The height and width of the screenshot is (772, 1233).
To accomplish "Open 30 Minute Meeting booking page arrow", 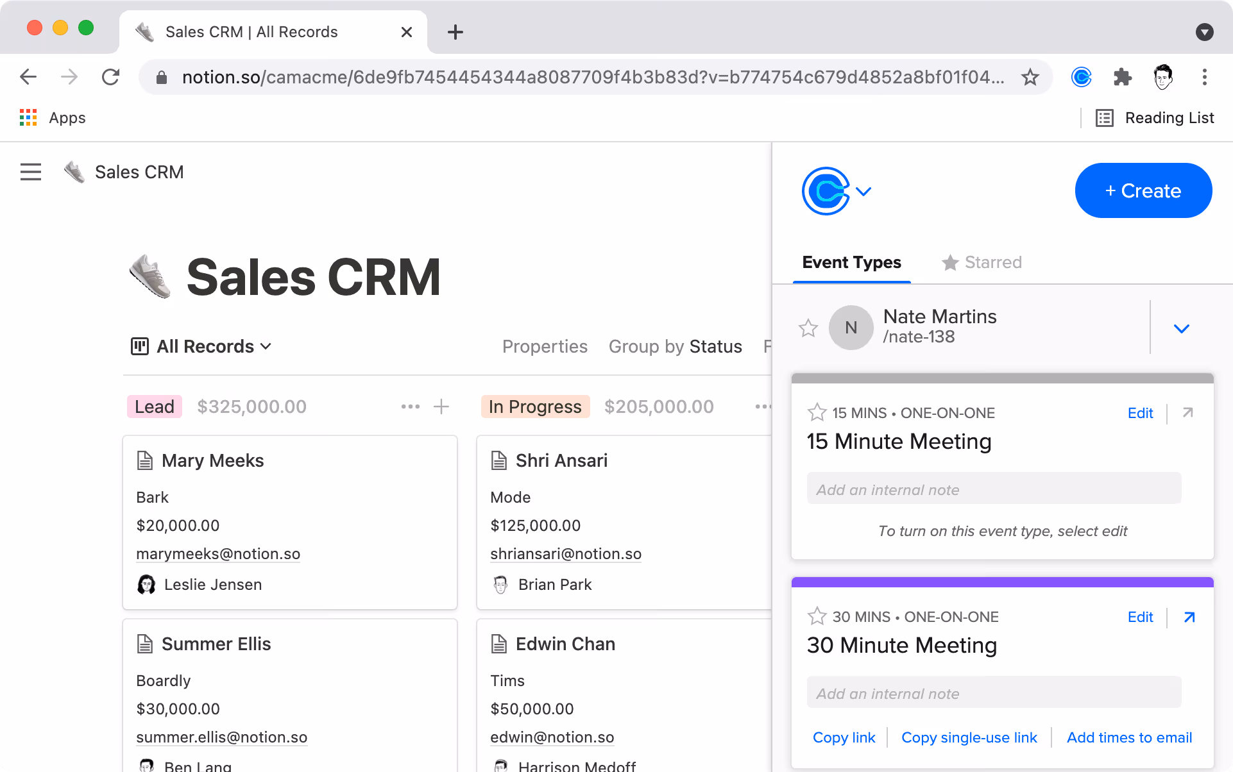I will [1189, 617].
